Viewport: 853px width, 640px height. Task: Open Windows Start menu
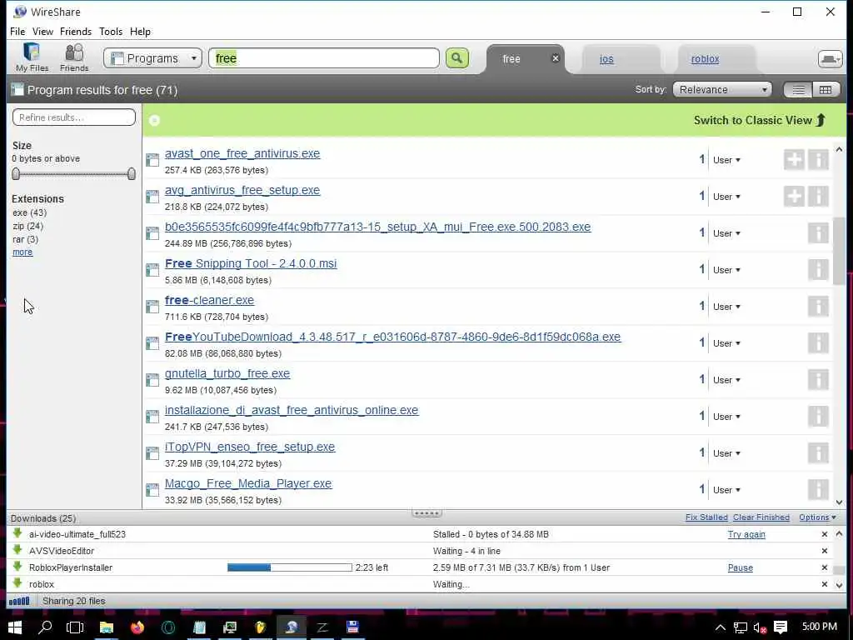coord(14,627)
